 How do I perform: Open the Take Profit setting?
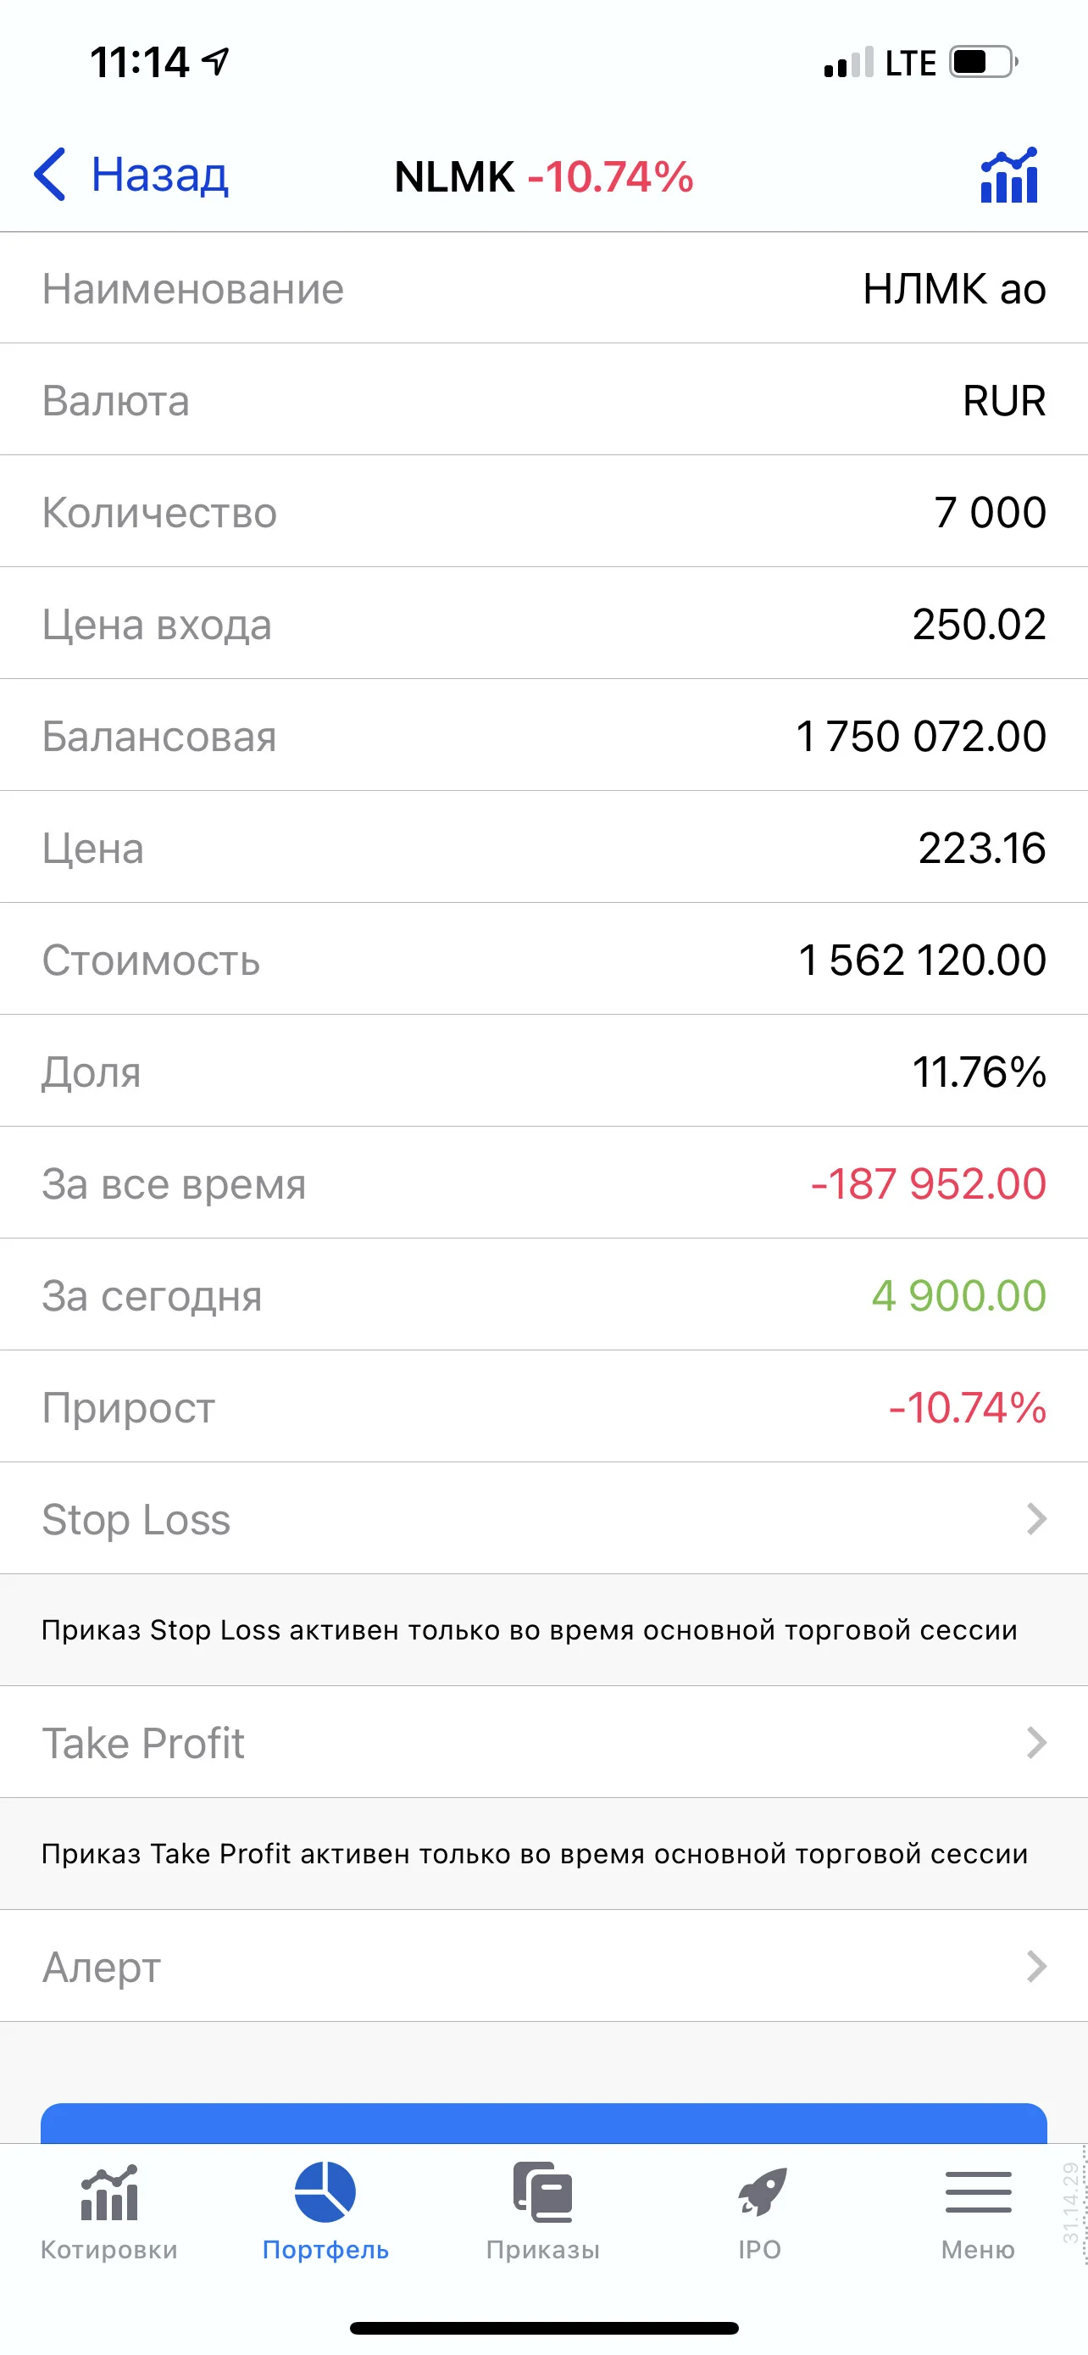543,1742
